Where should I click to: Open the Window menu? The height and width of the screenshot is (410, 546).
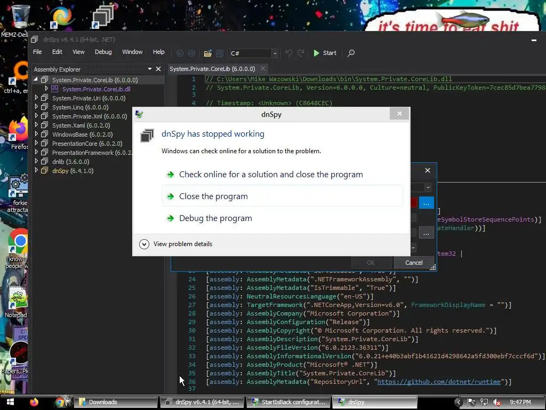coord(132,52)
